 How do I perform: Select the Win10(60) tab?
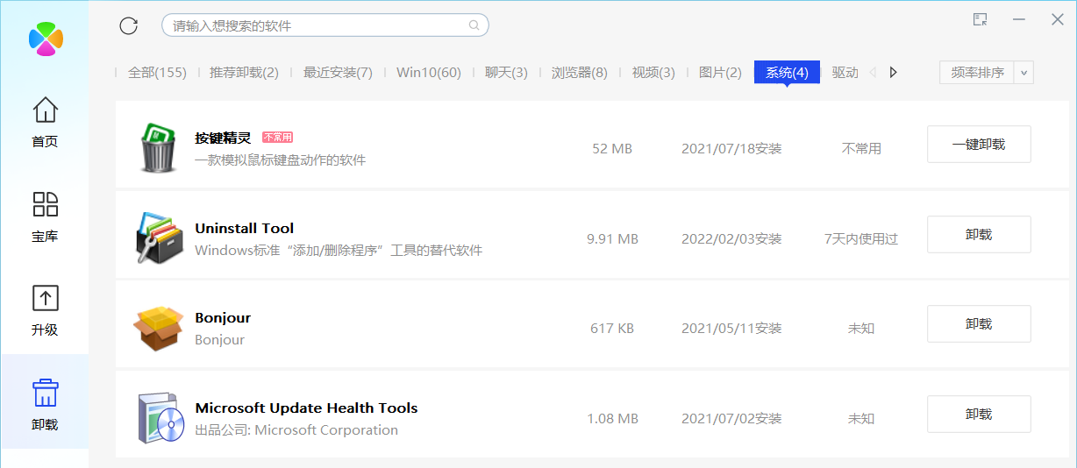pyautogui.click(x=429, y=73)
